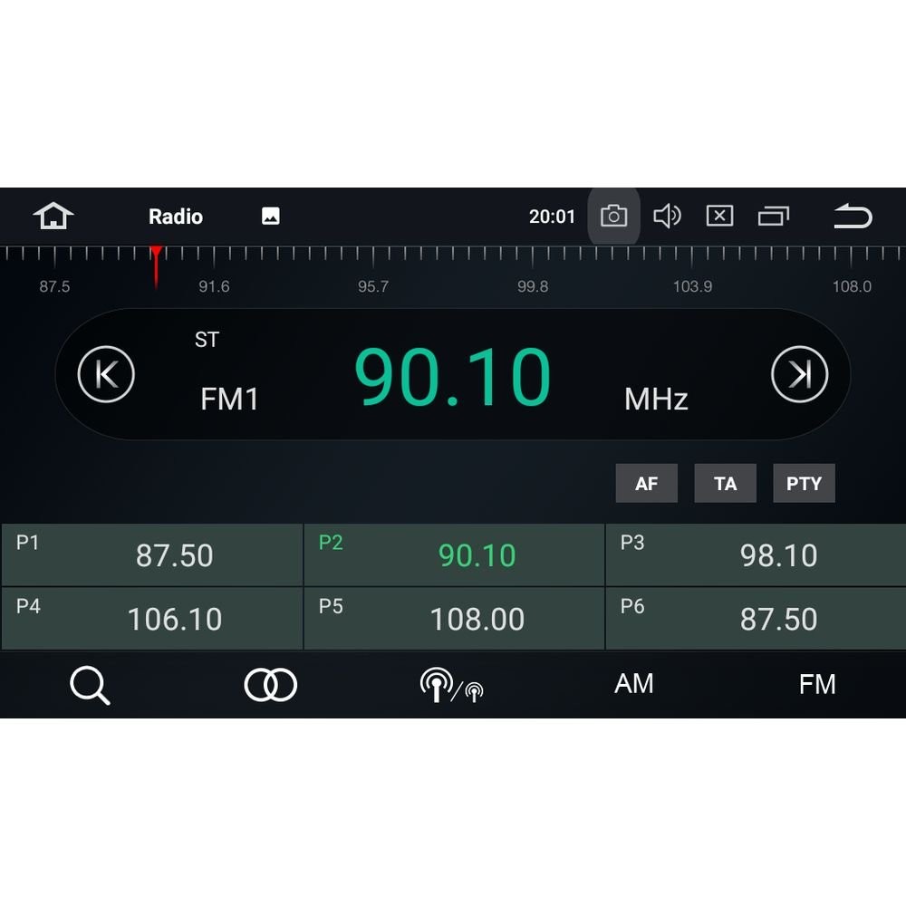Take a screenshot with the camera icon

pyautogui.click(x=613, y=216)
